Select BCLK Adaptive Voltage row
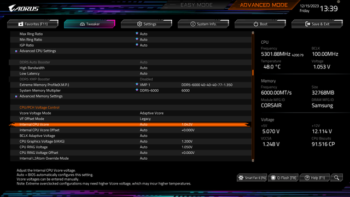This screenshot has height=197, width=350. [131, 136]
